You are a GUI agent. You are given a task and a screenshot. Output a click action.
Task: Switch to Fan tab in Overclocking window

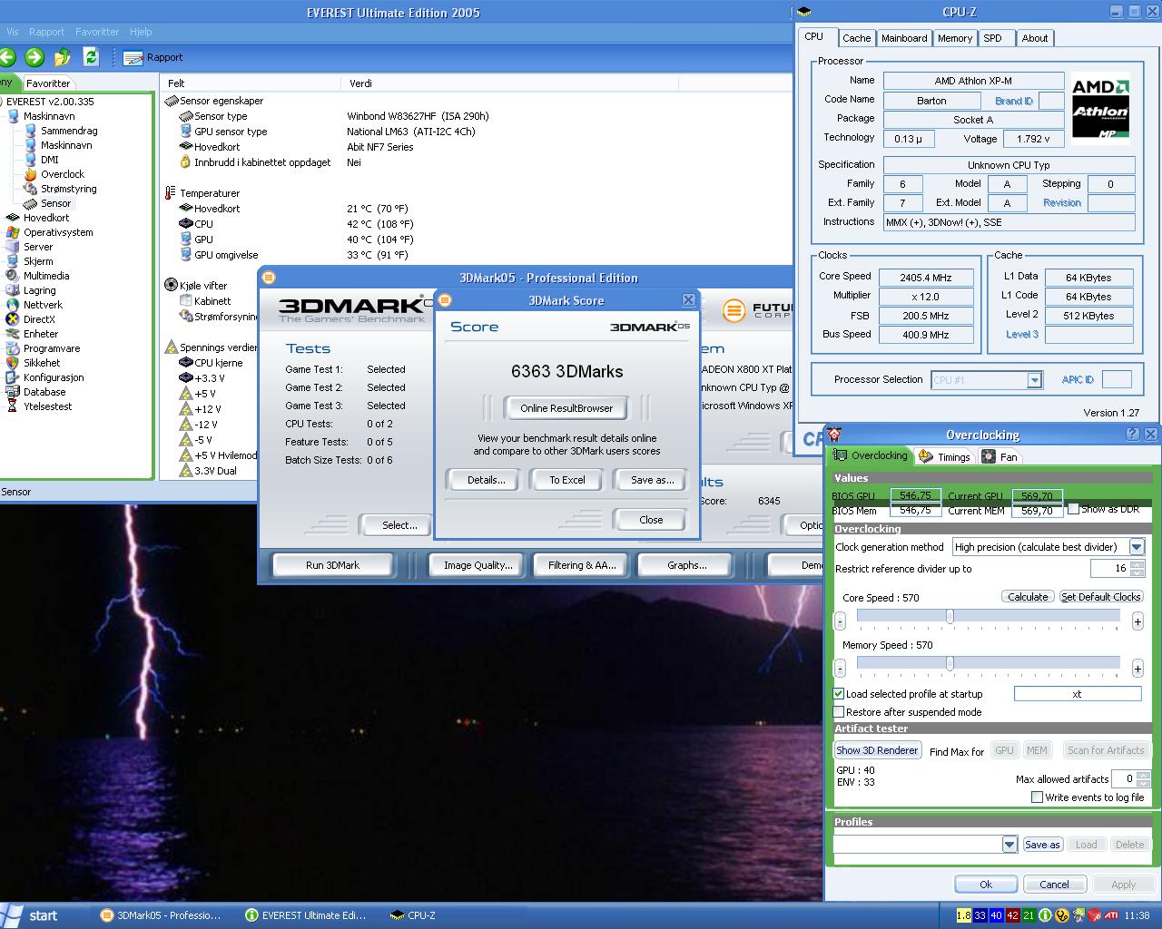click(x=1000, y=456)
